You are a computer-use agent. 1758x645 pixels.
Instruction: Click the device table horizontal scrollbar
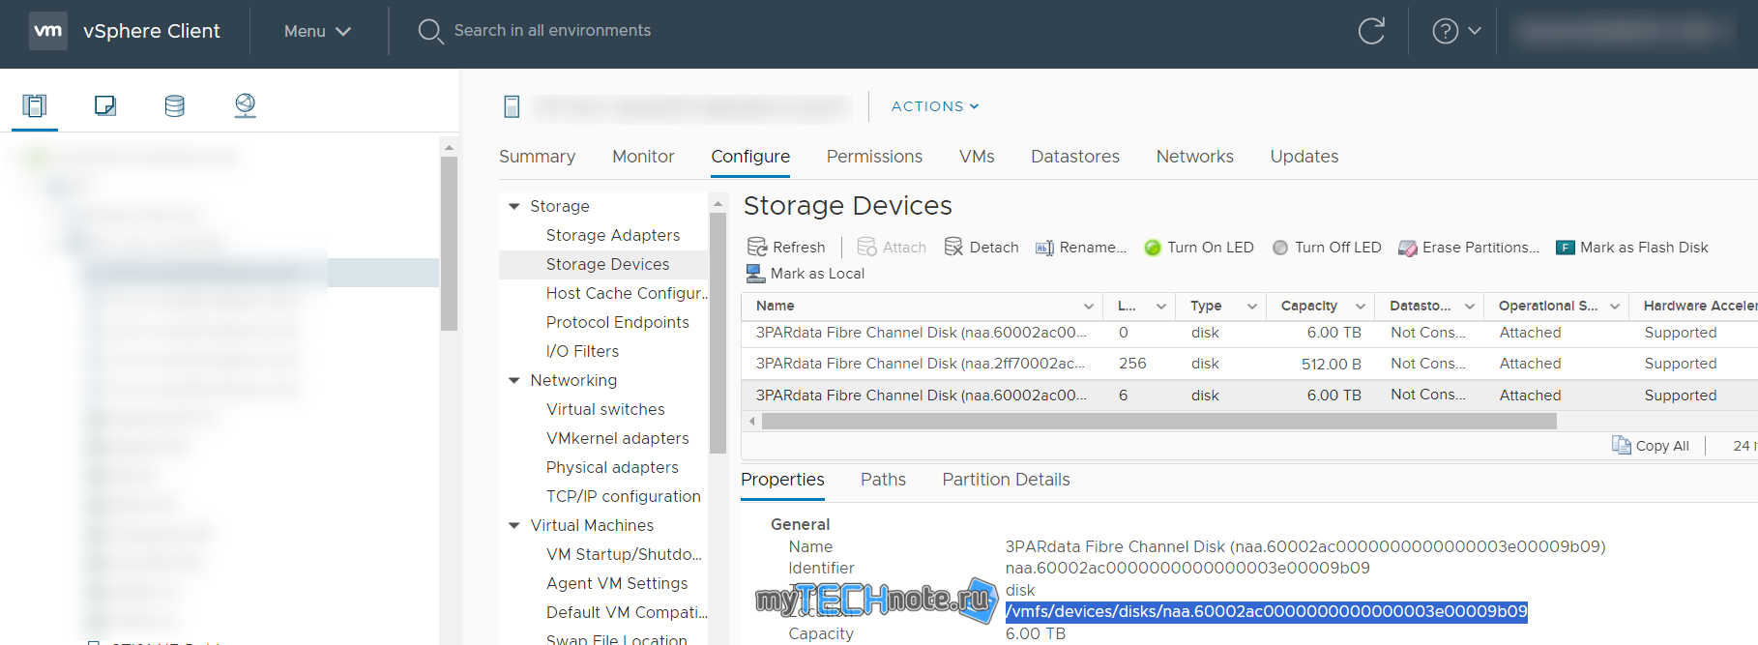(1158, 422)
